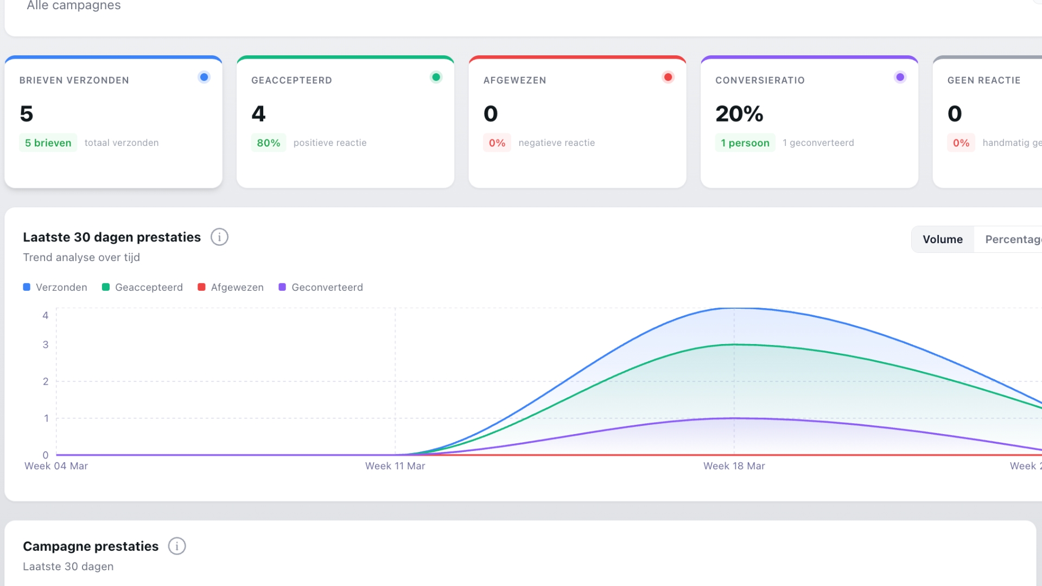The width and height of the screenshot is (1042, 586).
Task: Click red dot on Afgewezen card
Action: click(668, 77)
